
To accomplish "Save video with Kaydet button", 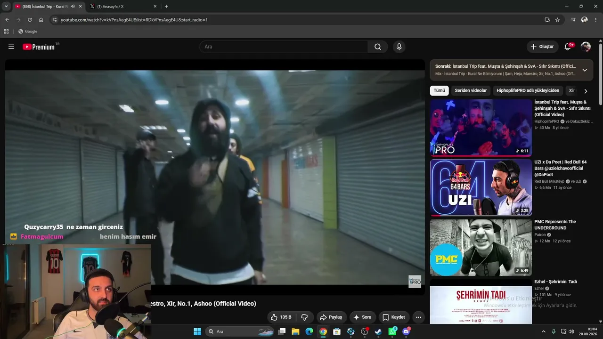I will [394, 317].
